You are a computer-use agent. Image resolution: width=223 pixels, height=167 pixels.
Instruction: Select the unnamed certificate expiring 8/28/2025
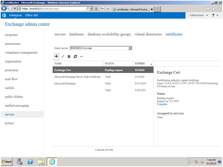click(x=103, y=90)
